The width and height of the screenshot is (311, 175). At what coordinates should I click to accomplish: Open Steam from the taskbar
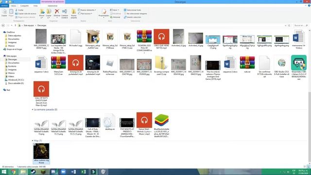coord(33,172)
